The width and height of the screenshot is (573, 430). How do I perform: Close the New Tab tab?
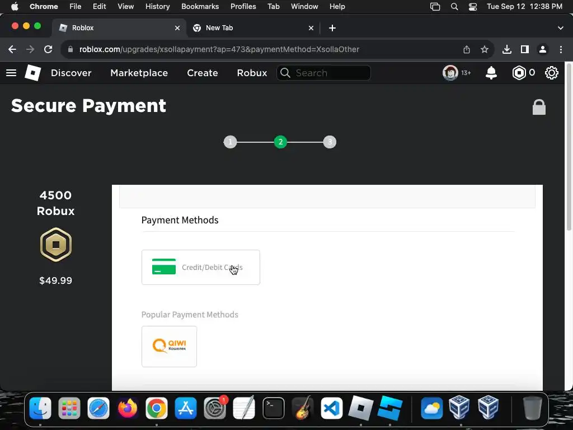311,28
